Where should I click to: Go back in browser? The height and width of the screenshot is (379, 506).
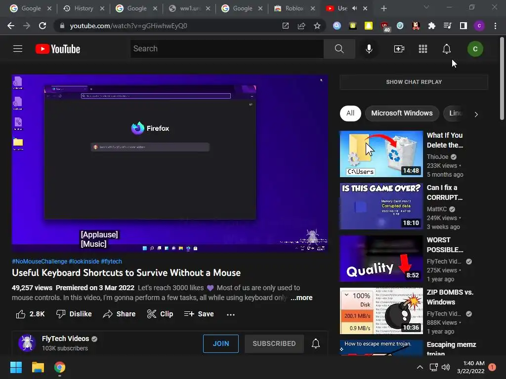pyautogui.click(x=11, y=26)
